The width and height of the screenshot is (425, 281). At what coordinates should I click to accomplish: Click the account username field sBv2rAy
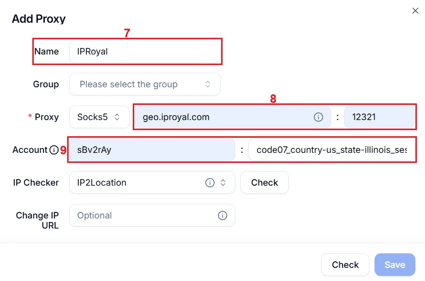click(151, 150)
